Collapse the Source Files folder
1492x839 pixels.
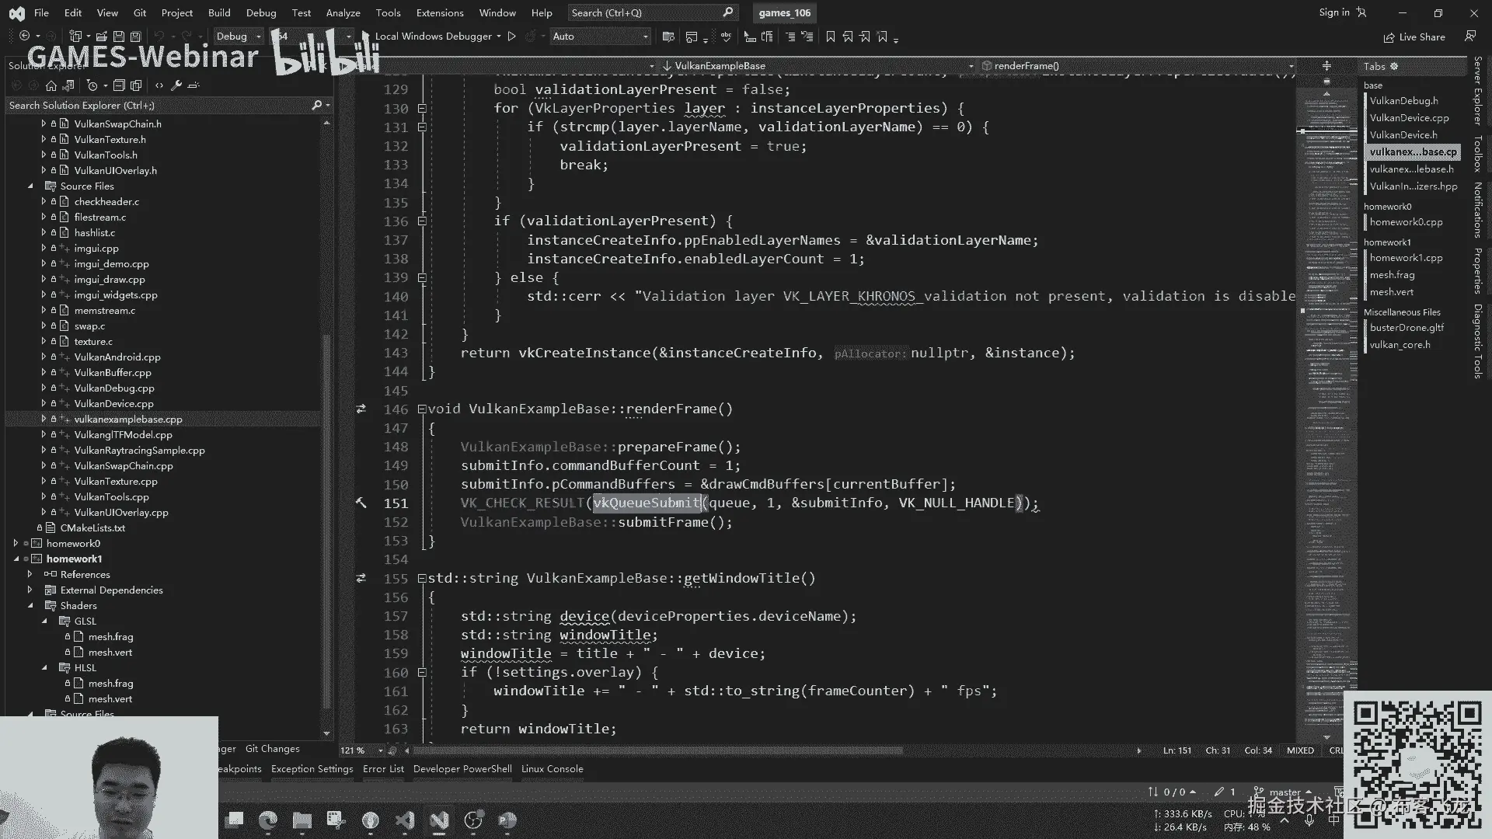[30, 186]
